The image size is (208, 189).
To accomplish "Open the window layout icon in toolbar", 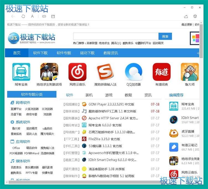I will (x=53, y=16).
